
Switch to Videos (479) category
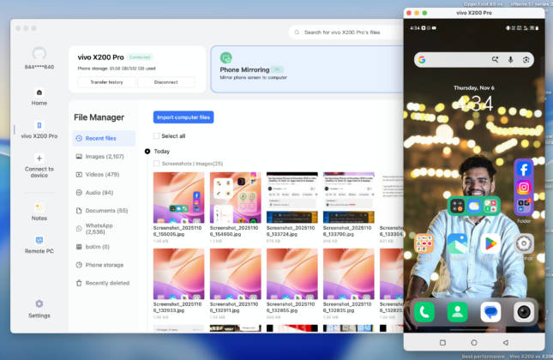pos(102,174)
